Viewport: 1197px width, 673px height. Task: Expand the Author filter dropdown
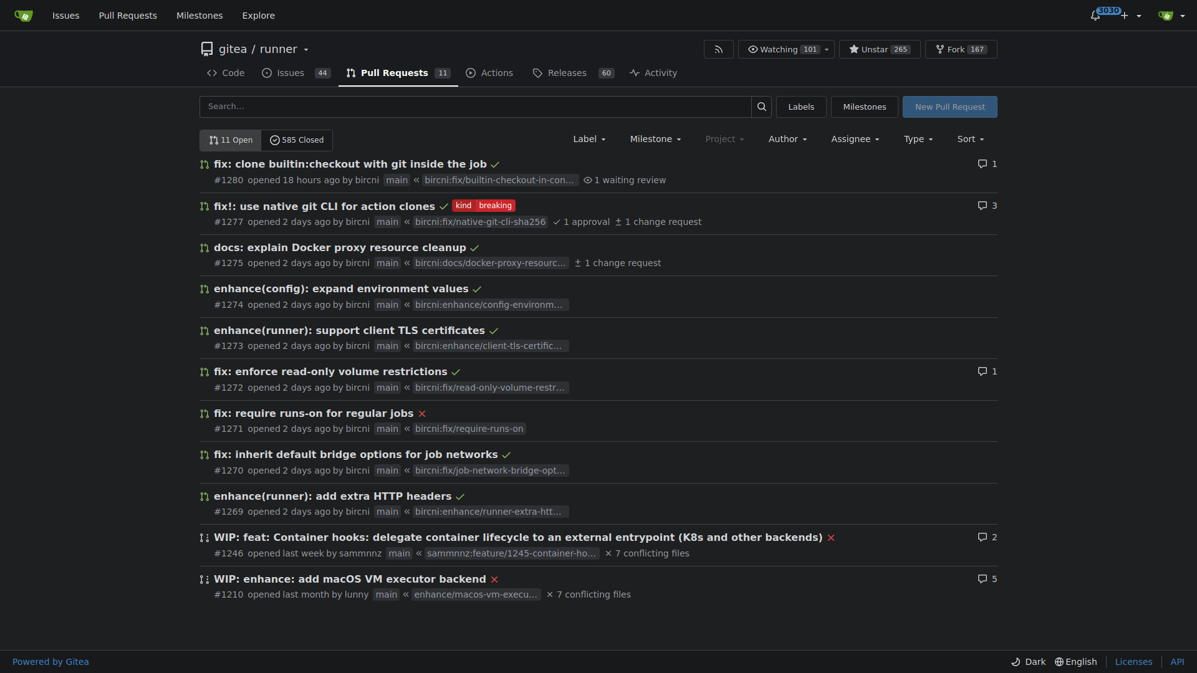coord(787,139)
